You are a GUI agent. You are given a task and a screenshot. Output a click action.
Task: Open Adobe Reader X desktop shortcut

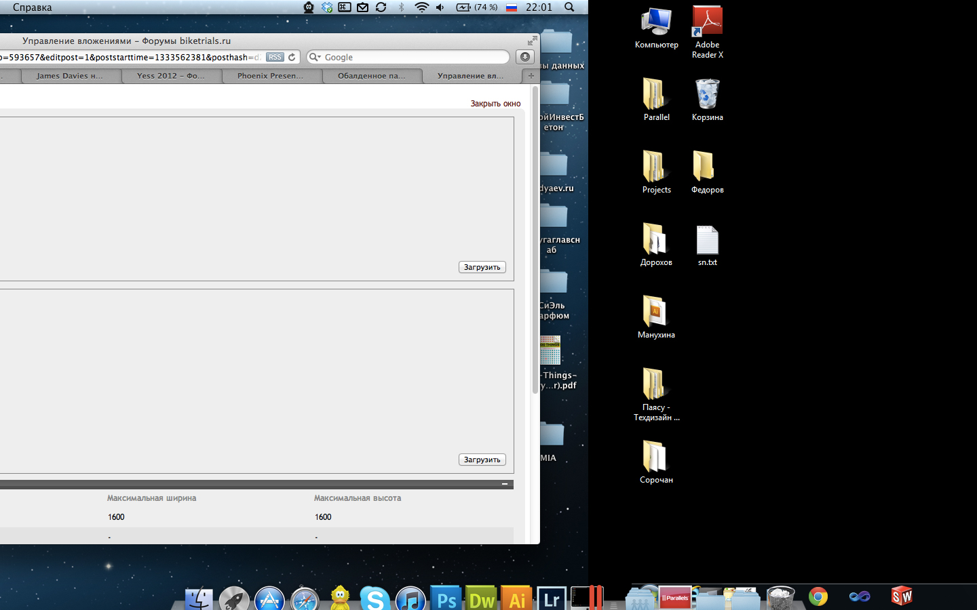[x=707, y=32]
